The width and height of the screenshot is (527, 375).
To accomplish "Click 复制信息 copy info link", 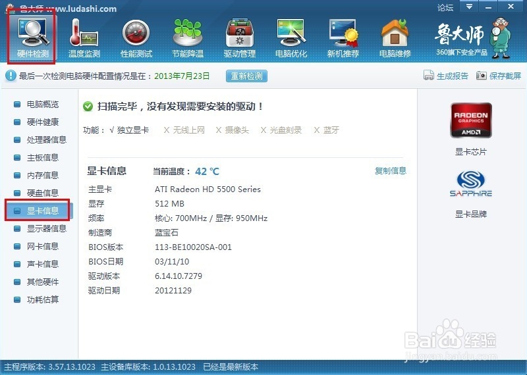I will (390, 170).
